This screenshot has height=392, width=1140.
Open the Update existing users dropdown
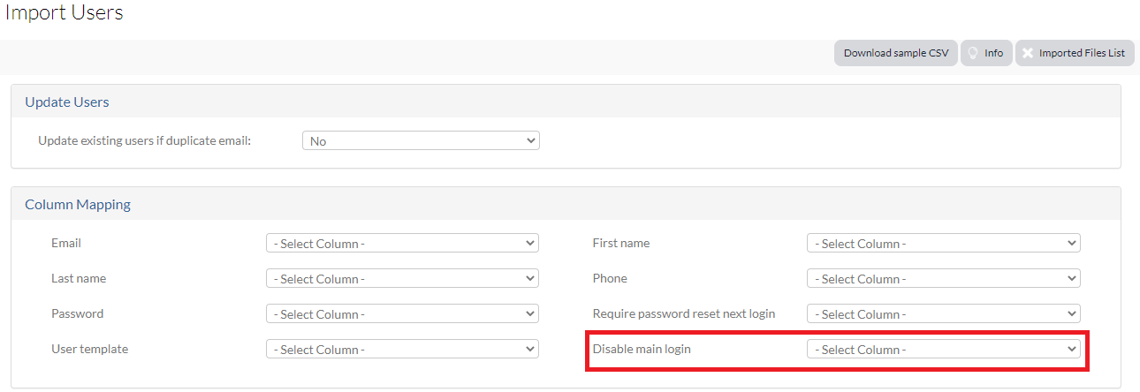coord(421,140)
